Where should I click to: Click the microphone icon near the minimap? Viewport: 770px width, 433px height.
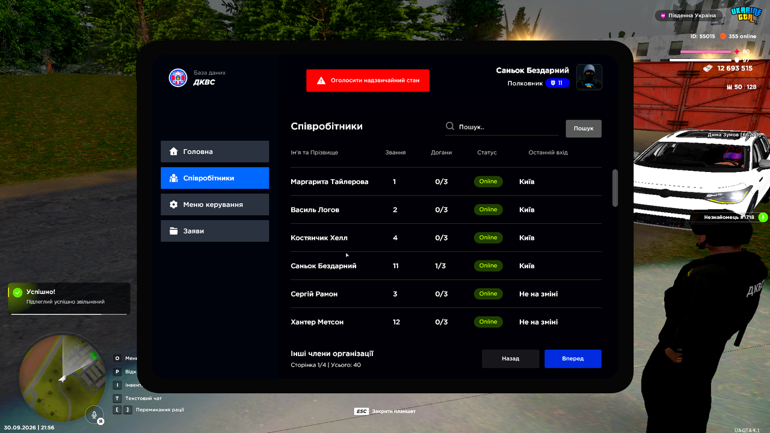point(93,414)
